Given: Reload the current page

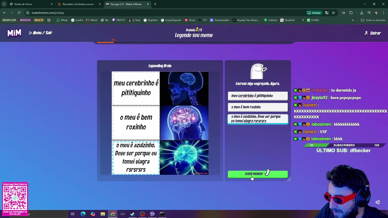Looking at the screenshot, I should tap(19, 13).
